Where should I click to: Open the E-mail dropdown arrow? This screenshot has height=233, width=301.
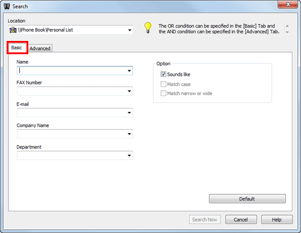coord(129,113)
